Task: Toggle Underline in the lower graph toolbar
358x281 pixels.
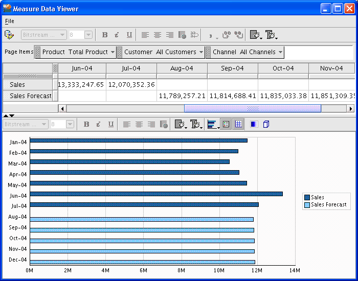Action: point(111,124)
